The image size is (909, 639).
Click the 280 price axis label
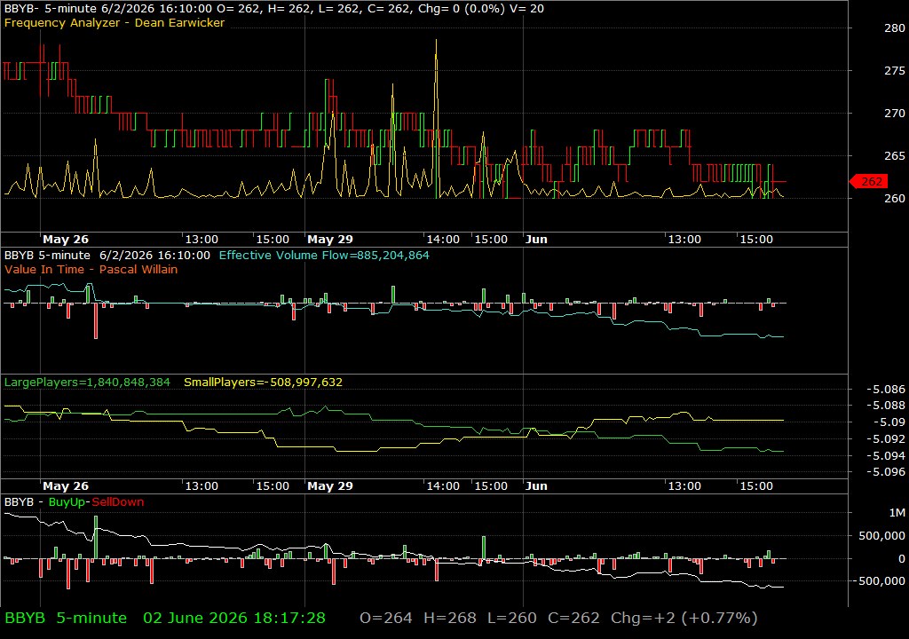click(x=895, y=28)
